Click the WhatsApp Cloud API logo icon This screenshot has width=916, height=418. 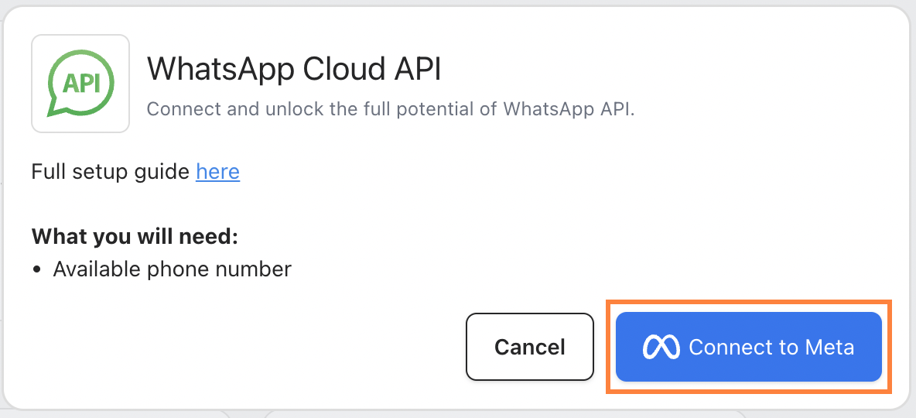pos(80,83)
